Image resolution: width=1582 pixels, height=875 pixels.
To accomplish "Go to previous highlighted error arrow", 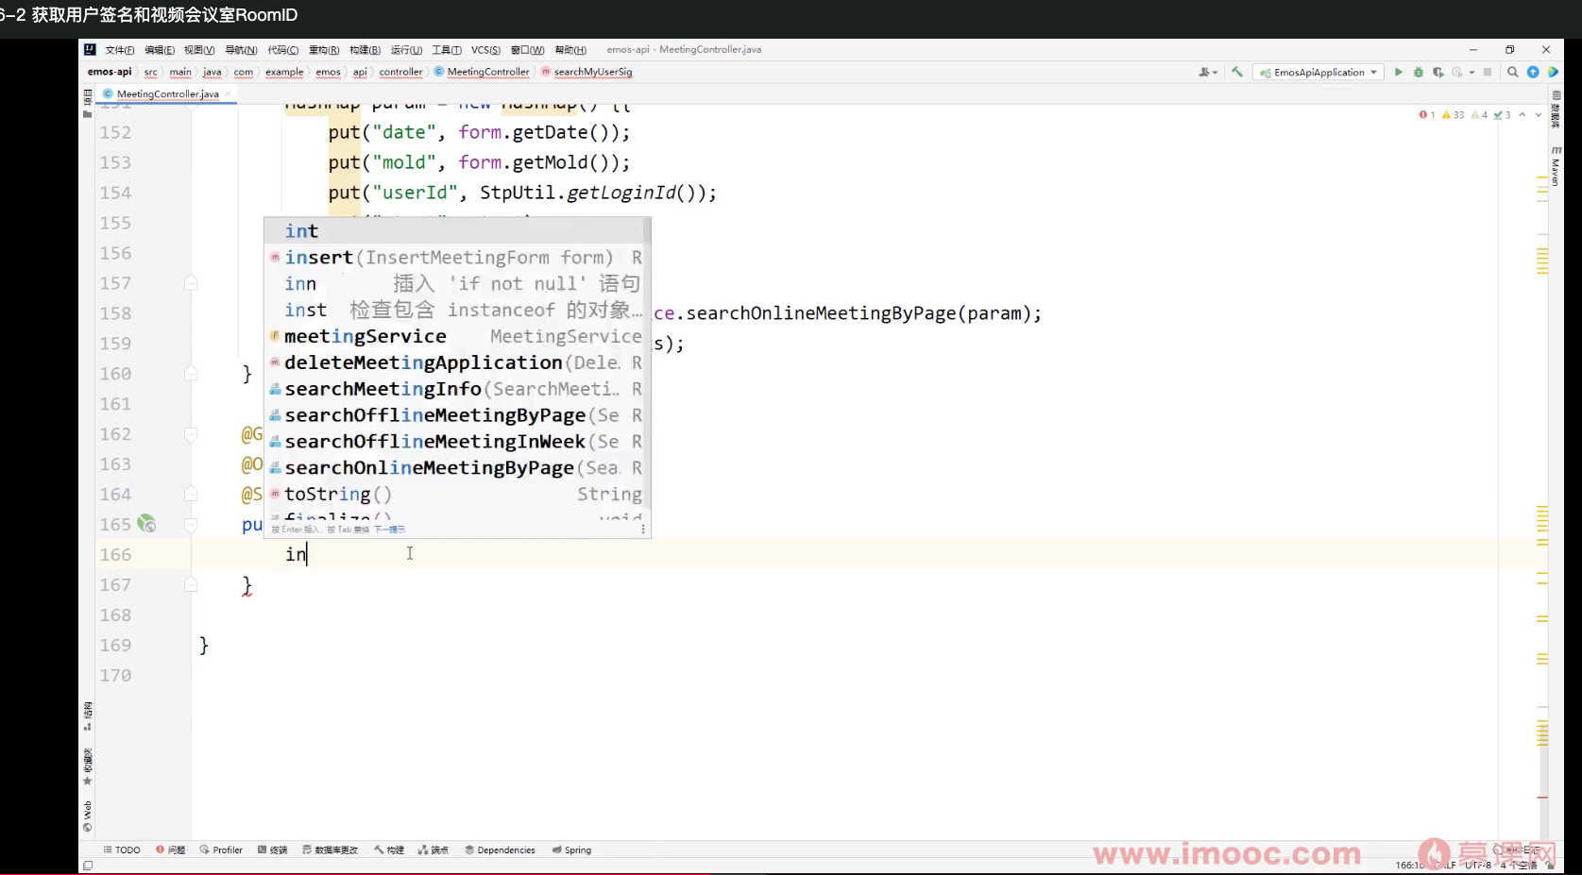I will pos(1522,115).
